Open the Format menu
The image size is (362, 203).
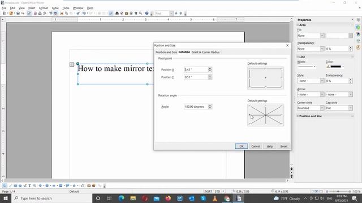pyautogui.click(x=43, y=8)
